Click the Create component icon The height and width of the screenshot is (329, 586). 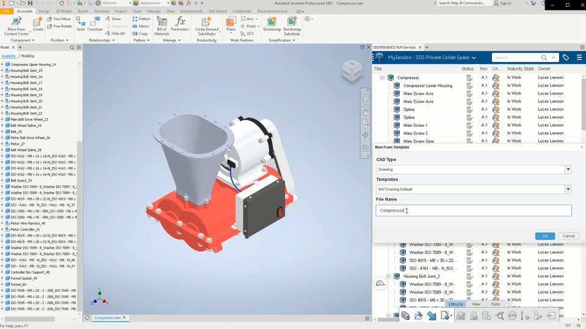[x=38, y=24]
